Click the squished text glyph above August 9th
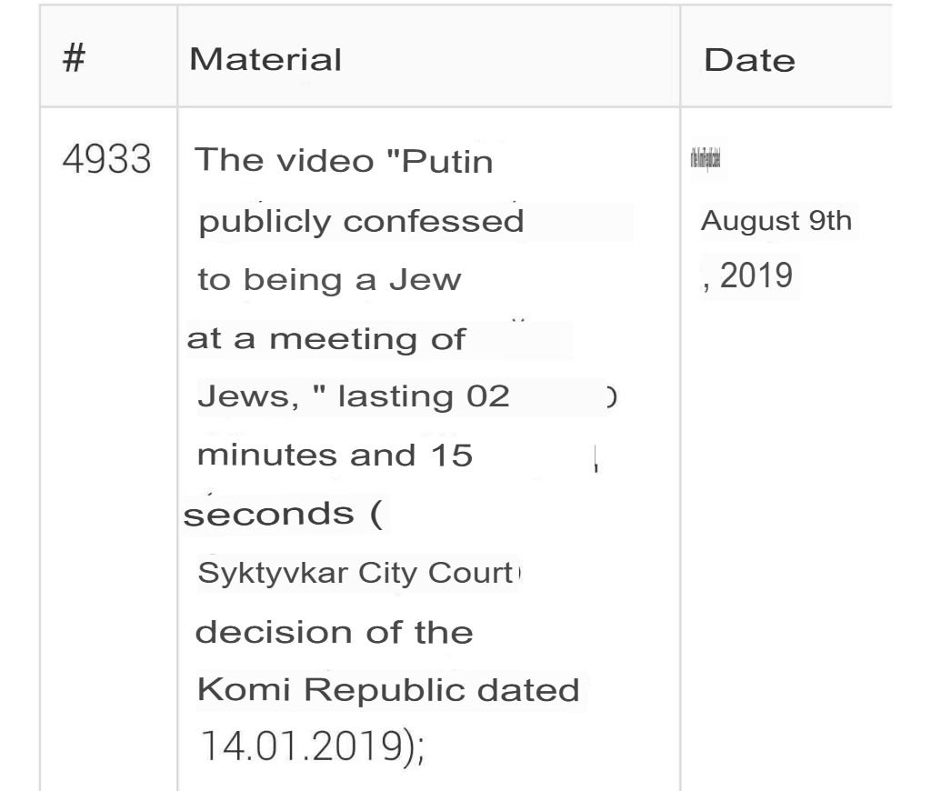 click(706, 159)
